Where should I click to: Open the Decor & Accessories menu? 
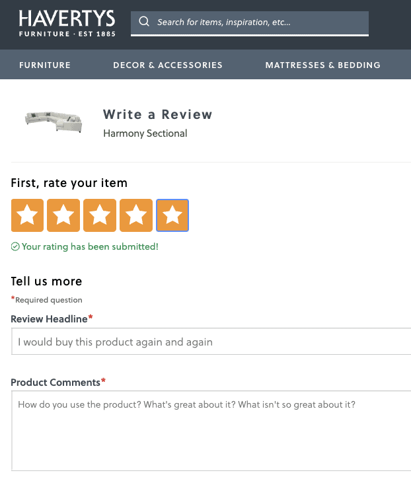click(x=168, y=65)
